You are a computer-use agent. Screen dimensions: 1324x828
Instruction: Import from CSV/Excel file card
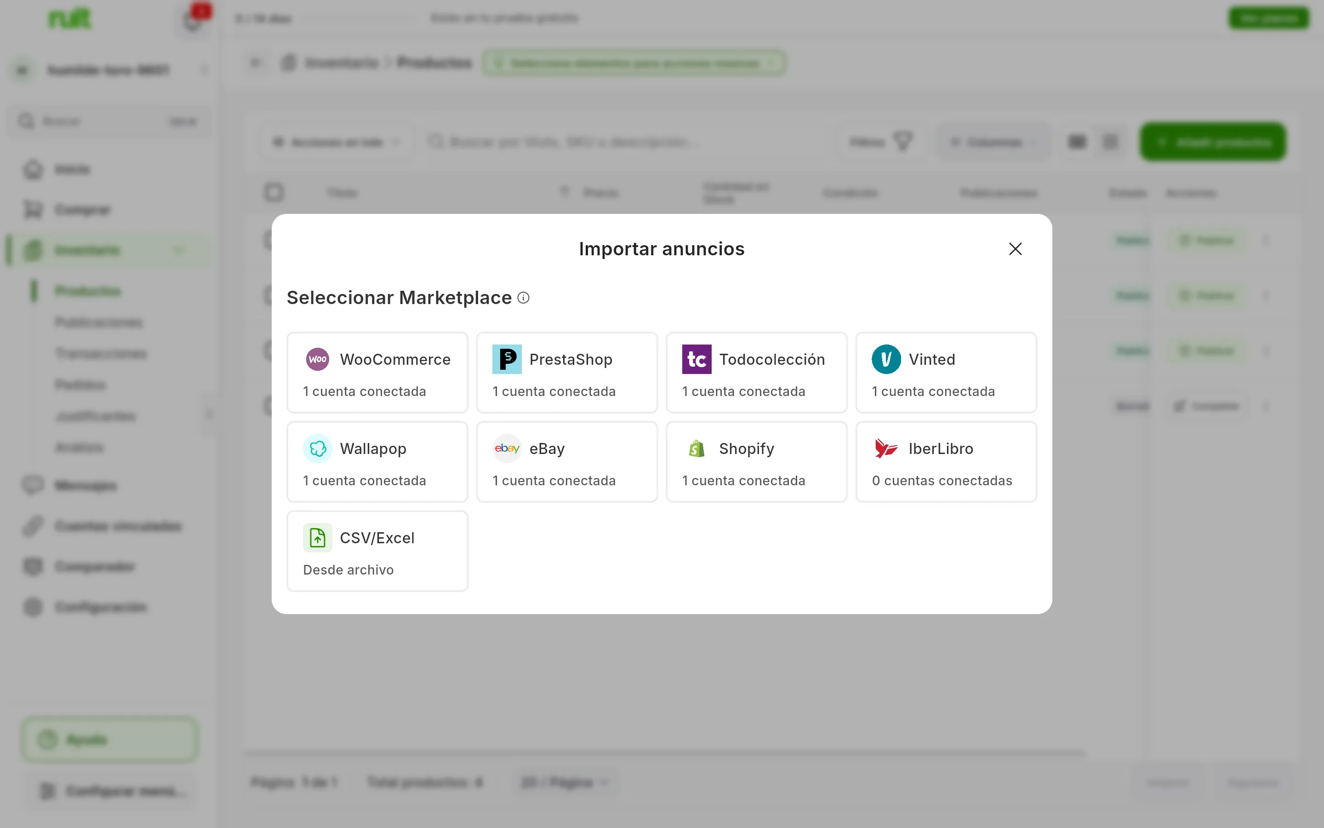[377, 551]
